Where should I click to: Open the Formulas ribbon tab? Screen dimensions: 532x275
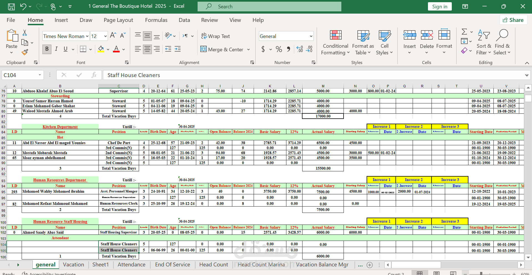tap(156, 20)
